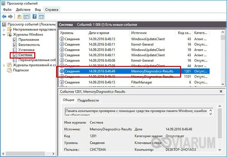Viewport: 227px width, 157px height.
Task: Toggle the console tree pane icon
Action: coord(26,16)
